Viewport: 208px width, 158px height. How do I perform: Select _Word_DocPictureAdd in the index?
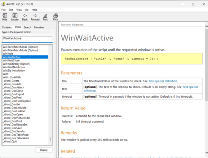pos(17,118)
